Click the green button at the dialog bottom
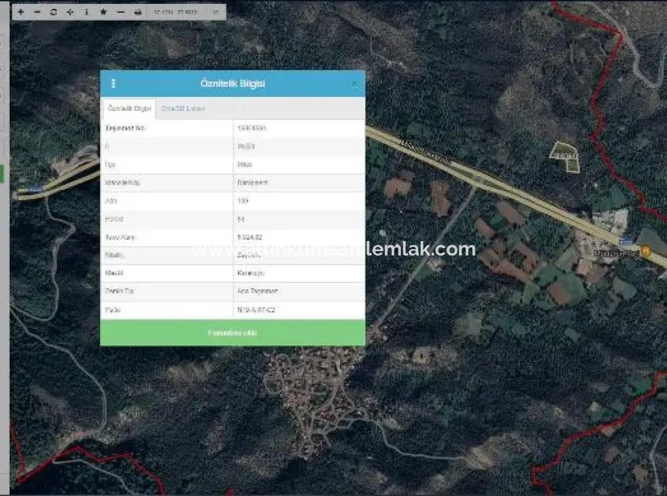Image resolution: width=667 pixels, height=496 pixels. coord(233,332)
